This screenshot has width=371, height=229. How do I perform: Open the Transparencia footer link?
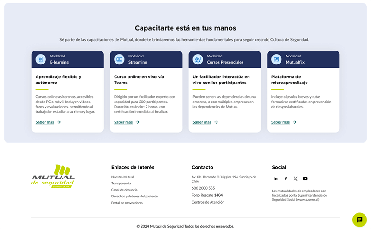[x=121, y=184]
